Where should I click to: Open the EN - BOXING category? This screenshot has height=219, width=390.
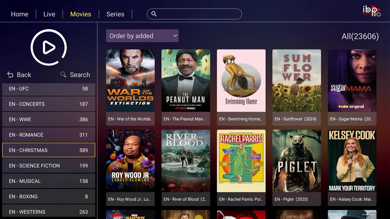[x=49, y=196]
